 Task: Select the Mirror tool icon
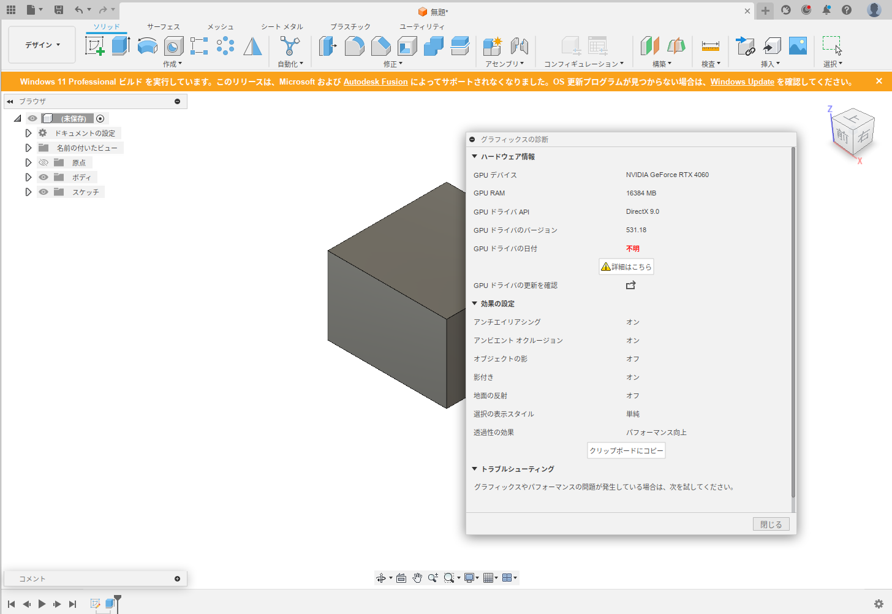(252, 46)
